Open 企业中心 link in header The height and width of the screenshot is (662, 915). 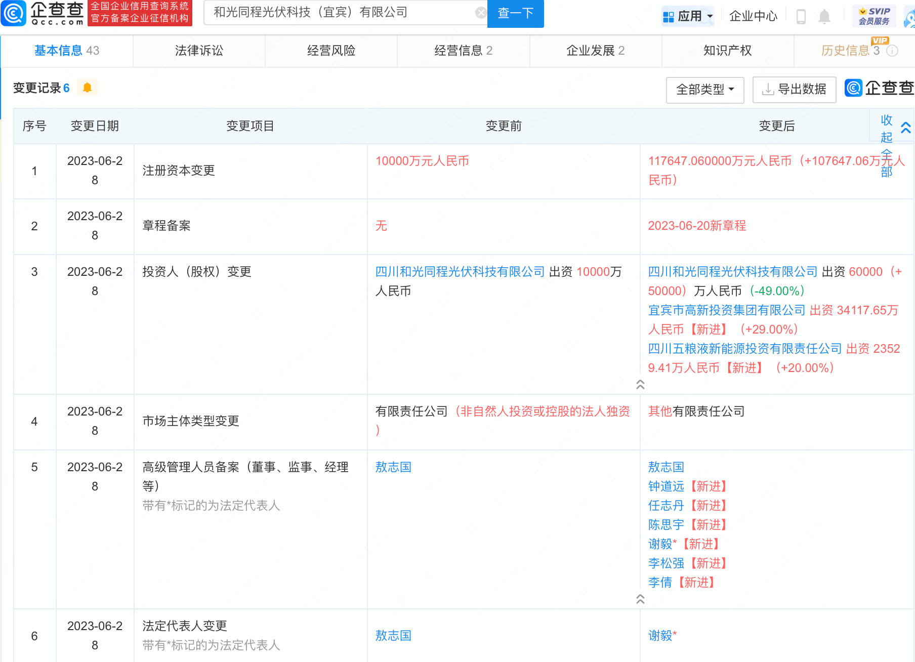[x=753, y=16]
